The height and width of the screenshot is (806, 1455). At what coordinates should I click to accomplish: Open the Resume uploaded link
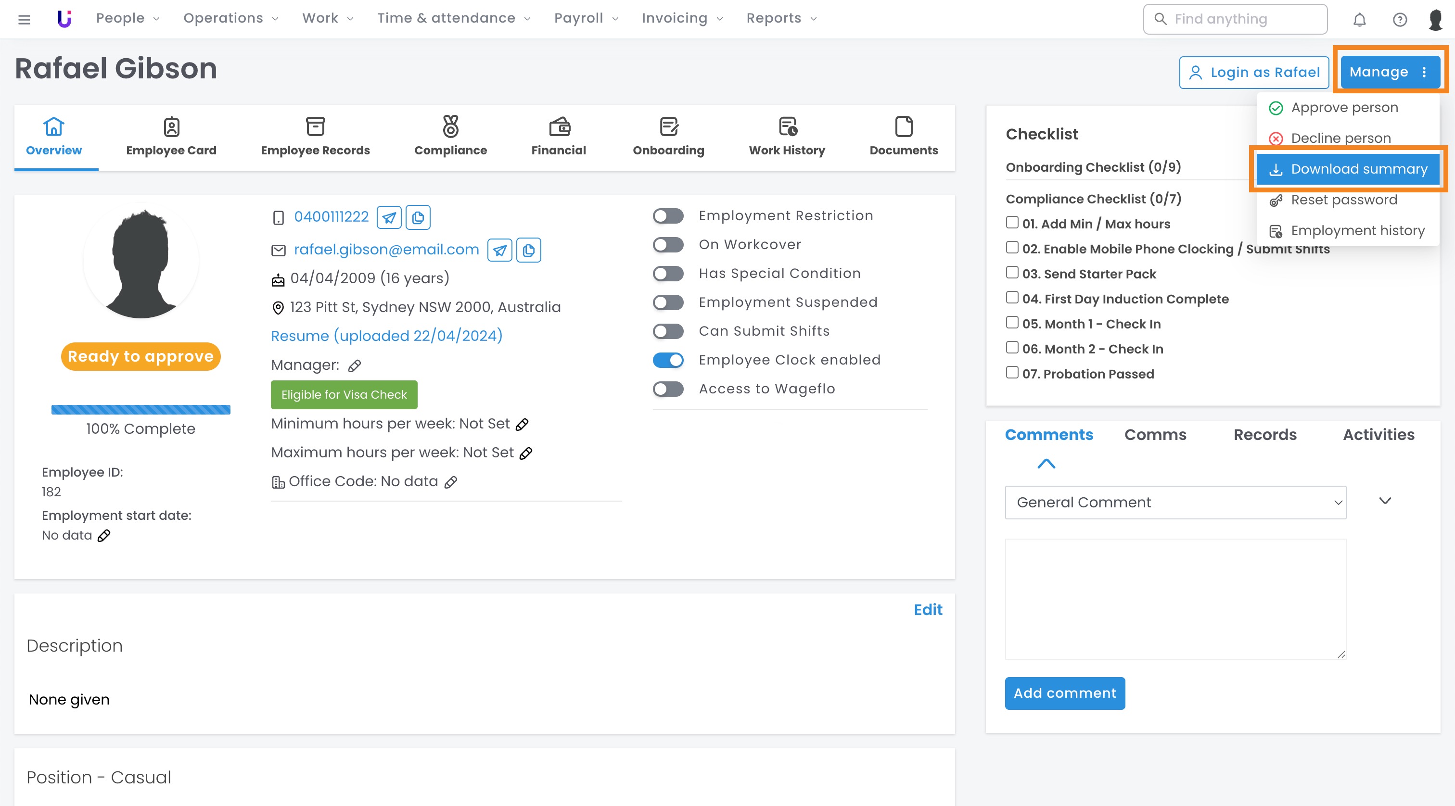tap(386, 336)
